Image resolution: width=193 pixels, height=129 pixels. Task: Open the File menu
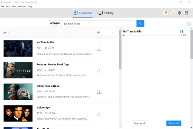[x=3, y=6]
